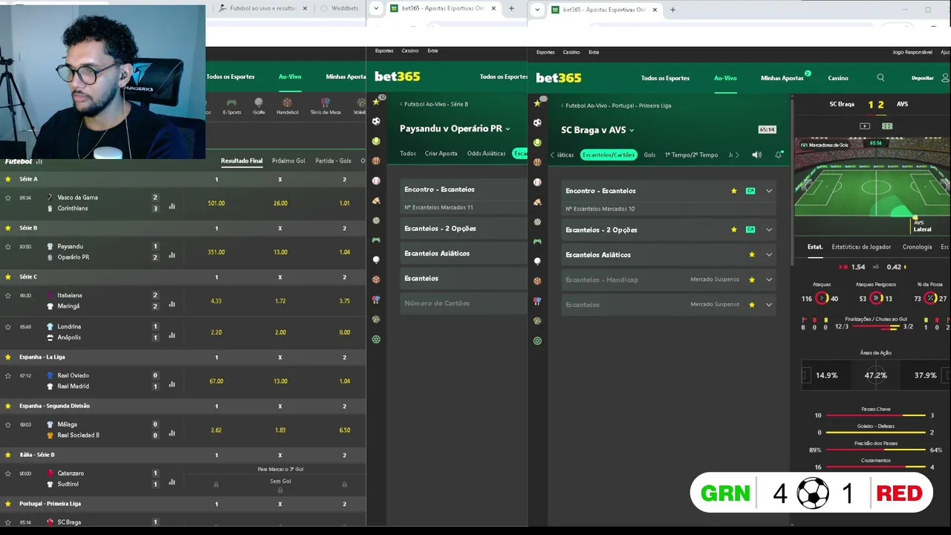Toggle favorite star for Paysandu match
The image size is (951, 535).
pyautogui.click(x=8, y=247)
